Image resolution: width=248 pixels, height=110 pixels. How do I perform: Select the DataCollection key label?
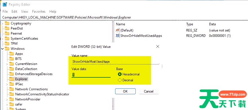tap(26, 69)
